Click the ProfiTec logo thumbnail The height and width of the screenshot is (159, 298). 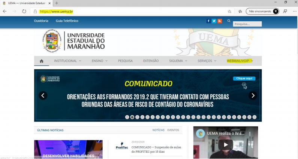coord(122,146)
